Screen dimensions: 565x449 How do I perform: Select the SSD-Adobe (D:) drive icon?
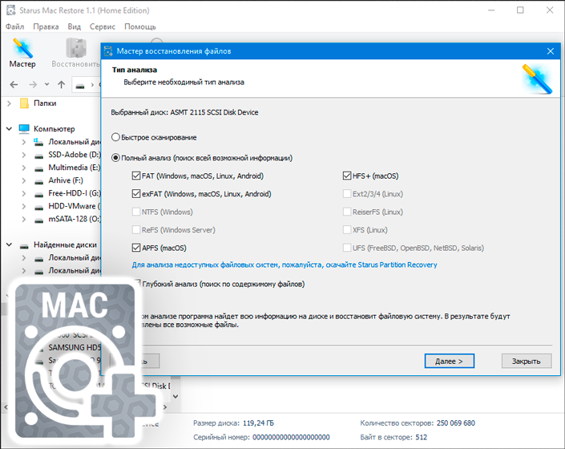tap(39, 156)
